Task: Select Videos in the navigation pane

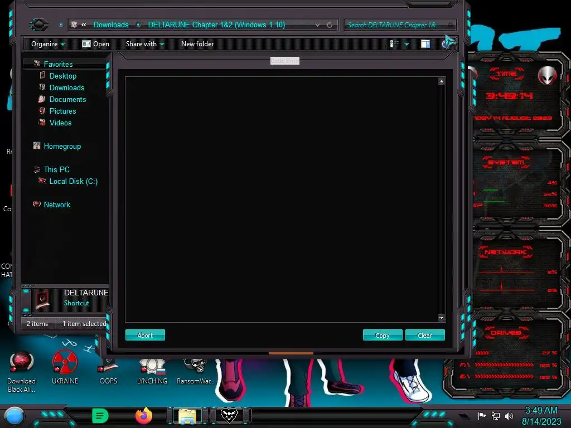Action: pos(60,123)
